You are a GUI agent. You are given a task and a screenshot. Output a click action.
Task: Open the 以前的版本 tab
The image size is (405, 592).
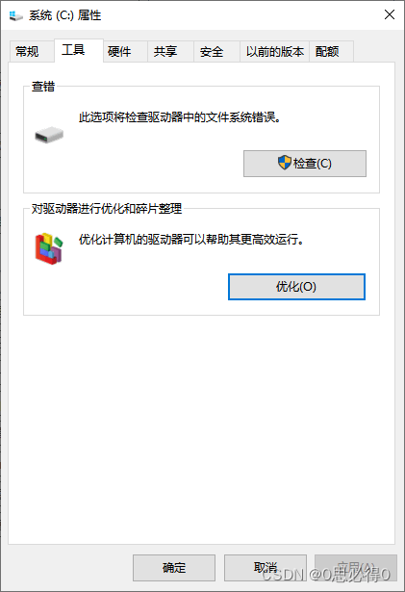[275, 51]
